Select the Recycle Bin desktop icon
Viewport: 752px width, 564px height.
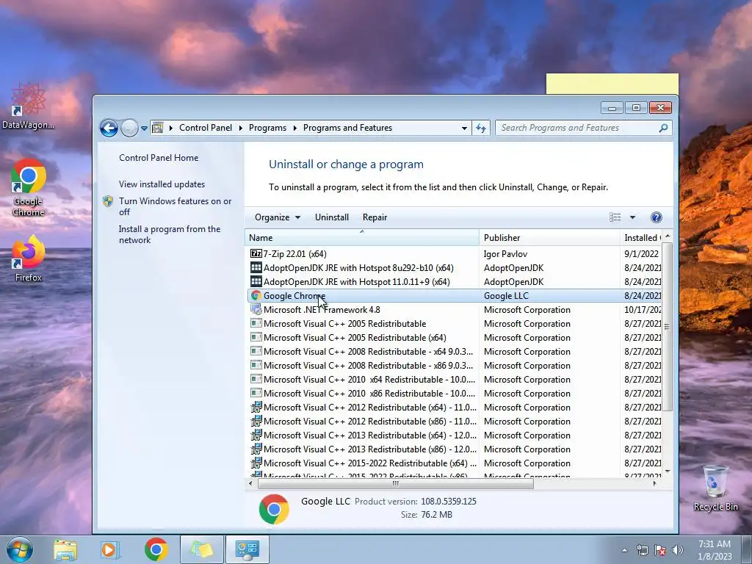[x=715, y=488]
